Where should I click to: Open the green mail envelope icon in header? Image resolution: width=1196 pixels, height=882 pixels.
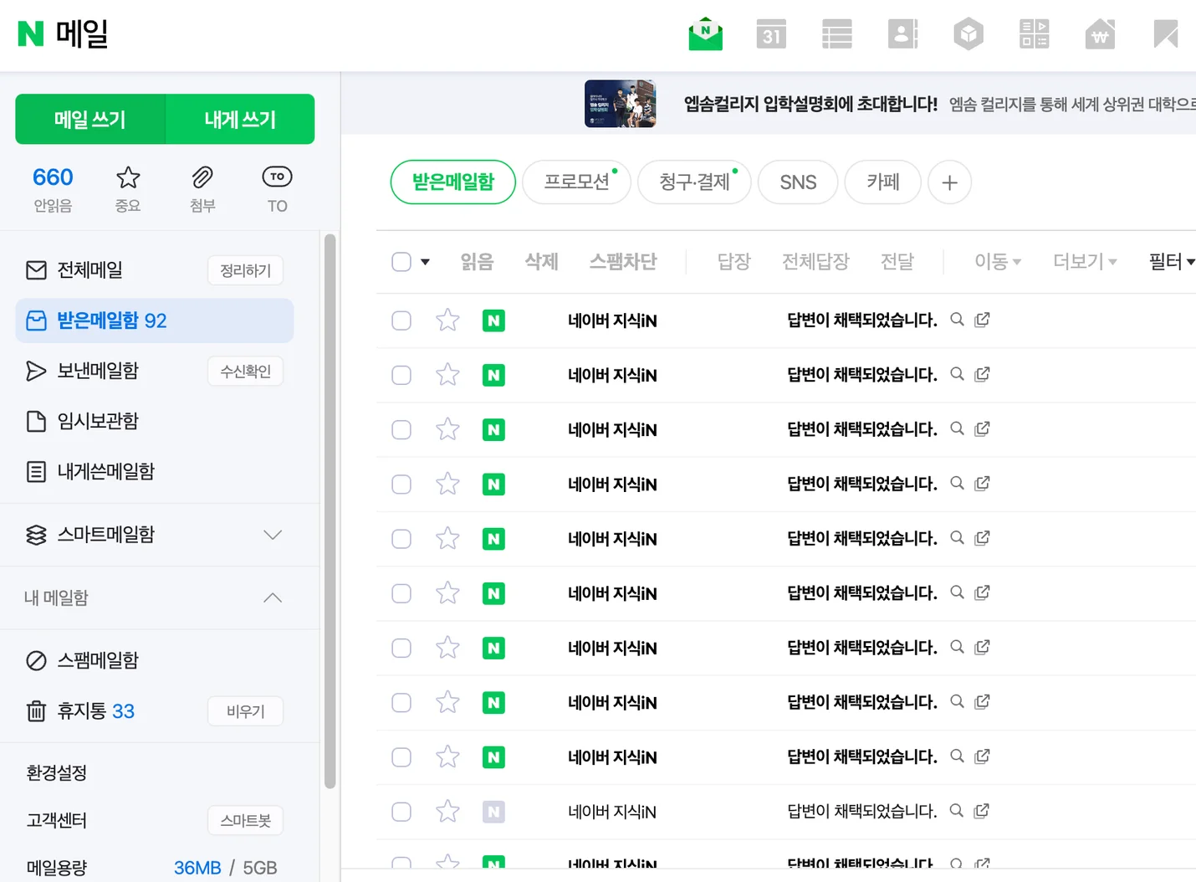[x=705, y=34]
